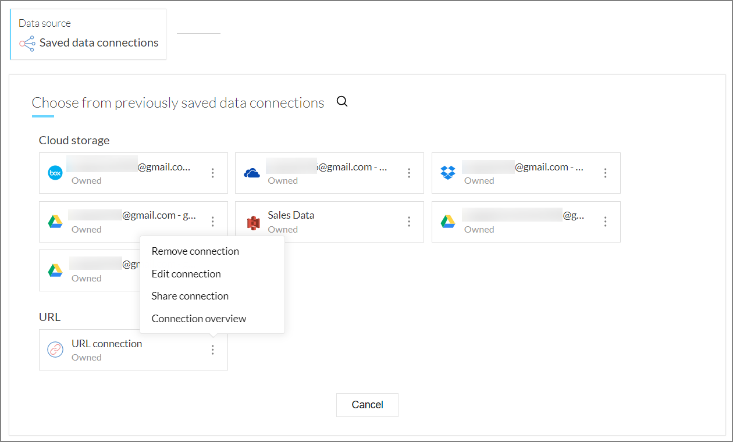Click the Box cloud storage icon
This screenshot has width=733, height=442.
[55, 173]
